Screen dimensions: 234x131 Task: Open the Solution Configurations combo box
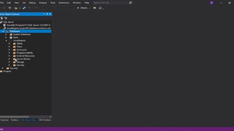(x=48, y=8)
